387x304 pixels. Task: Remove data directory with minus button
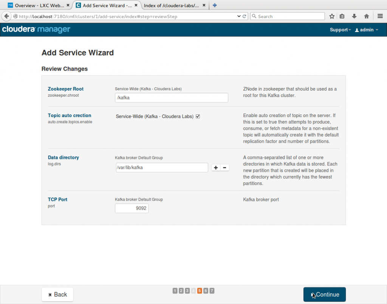(x=224, y=168)
